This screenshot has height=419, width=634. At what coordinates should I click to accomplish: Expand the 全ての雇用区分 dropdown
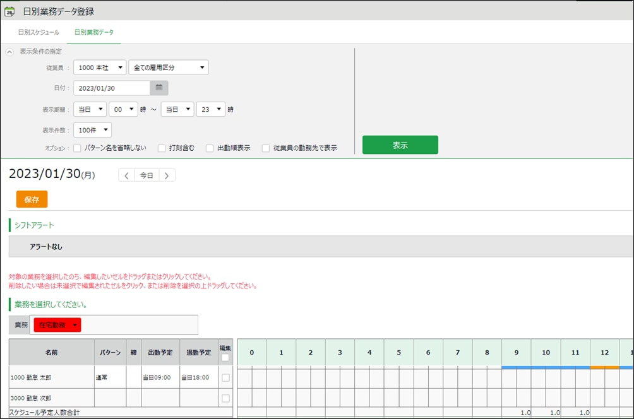point(169,68)
